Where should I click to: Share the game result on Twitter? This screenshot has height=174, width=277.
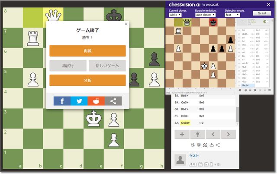(x=79, y=101)
